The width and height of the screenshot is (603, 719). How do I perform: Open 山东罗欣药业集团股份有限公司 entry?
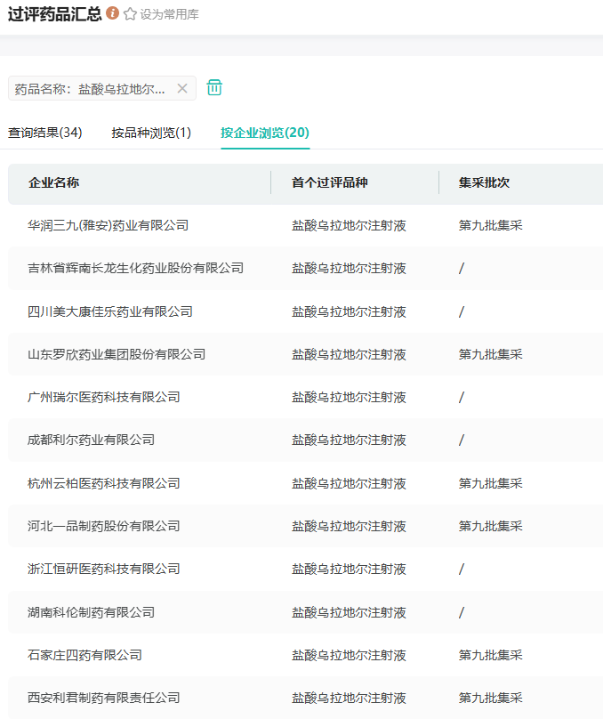point(117,354)
